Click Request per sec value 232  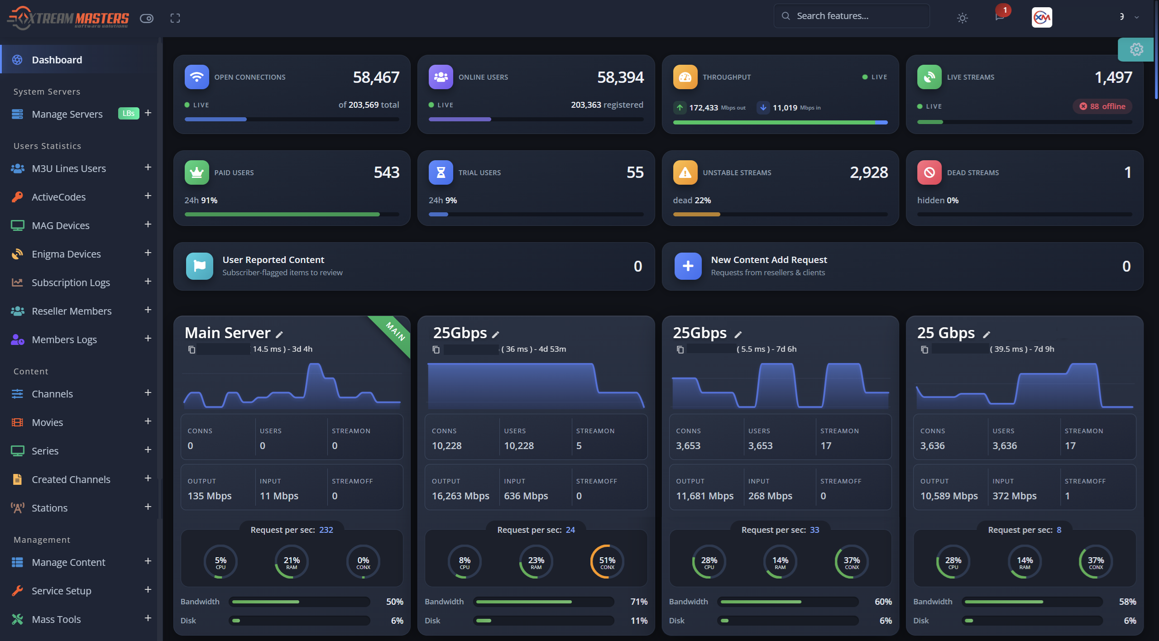(326, 530)
